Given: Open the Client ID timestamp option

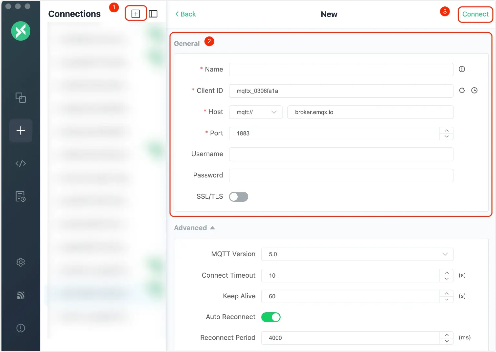Looking at the screenshot, I should pyautogui.click(x=474, y=91).
